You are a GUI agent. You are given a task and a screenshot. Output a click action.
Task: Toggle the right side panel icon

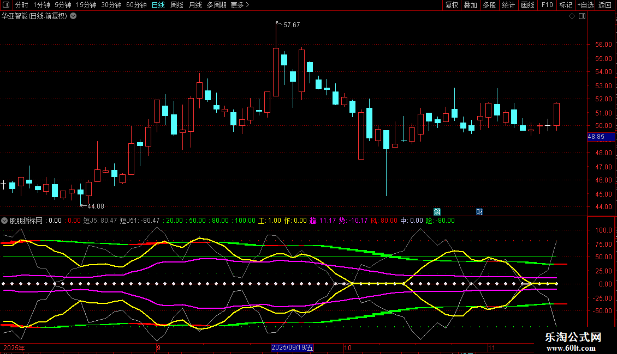(x=582, y=16)
